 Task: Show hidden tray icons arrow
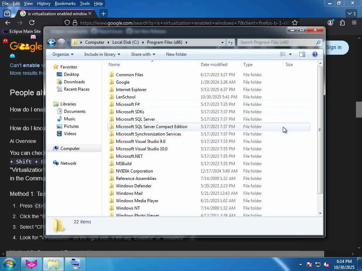coord(300,265)
